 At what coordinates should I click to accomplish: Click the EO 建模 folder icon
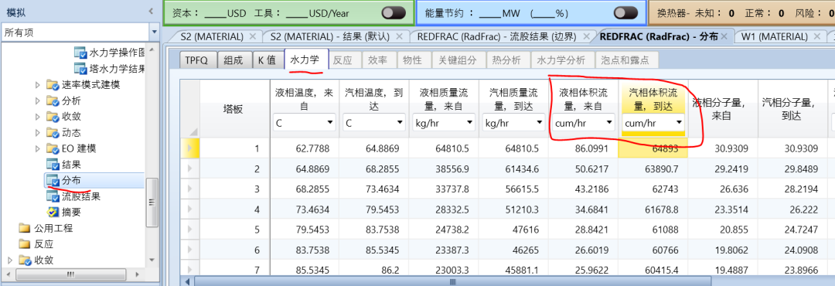[x=53, y=148]
